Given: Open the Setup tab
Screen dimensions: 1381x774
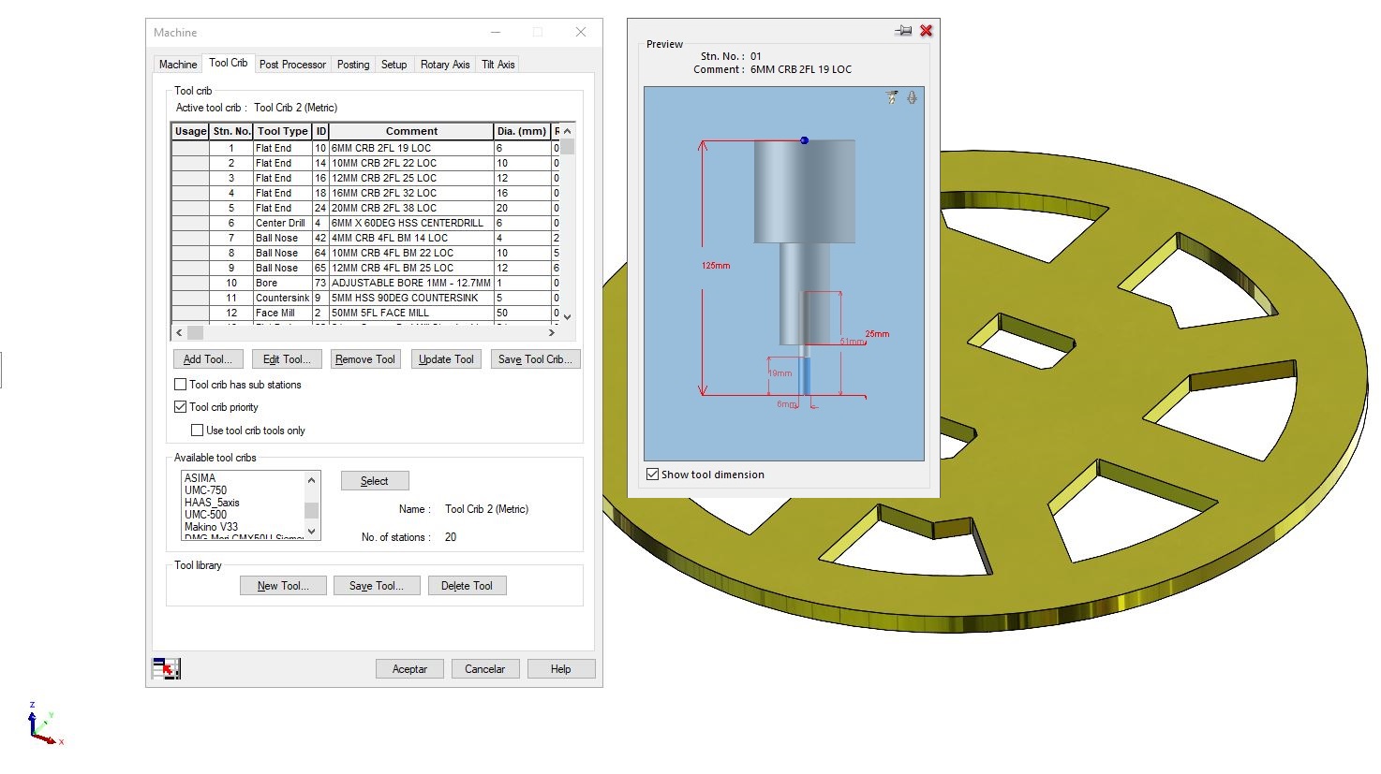Looking at the screenshot, I should [x=394, y=65].
